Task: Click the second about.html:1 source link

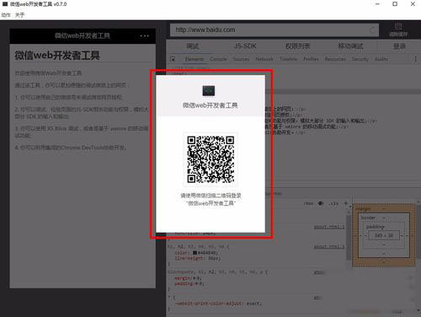Action: pos(329,247)
